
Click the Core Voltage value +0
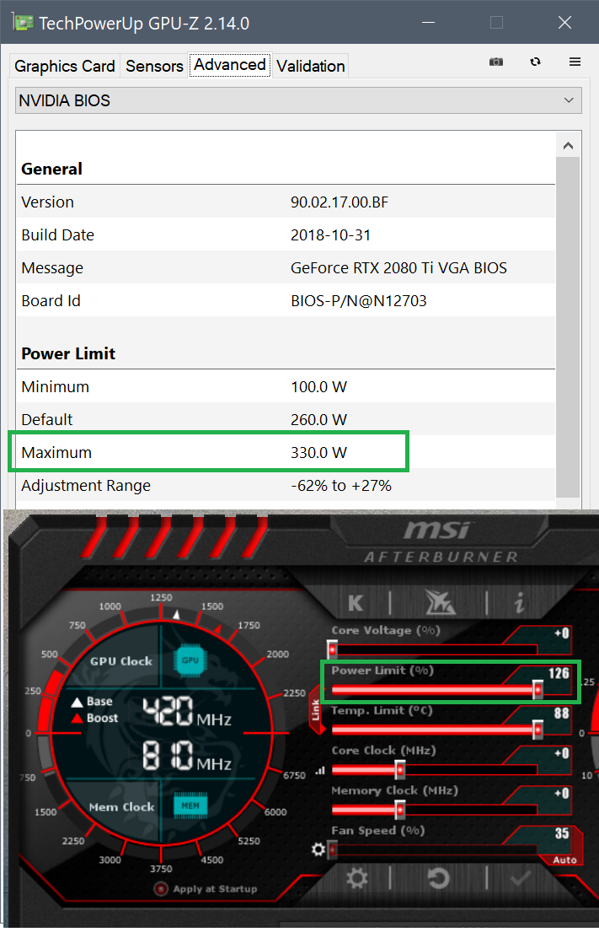(562, 633)
